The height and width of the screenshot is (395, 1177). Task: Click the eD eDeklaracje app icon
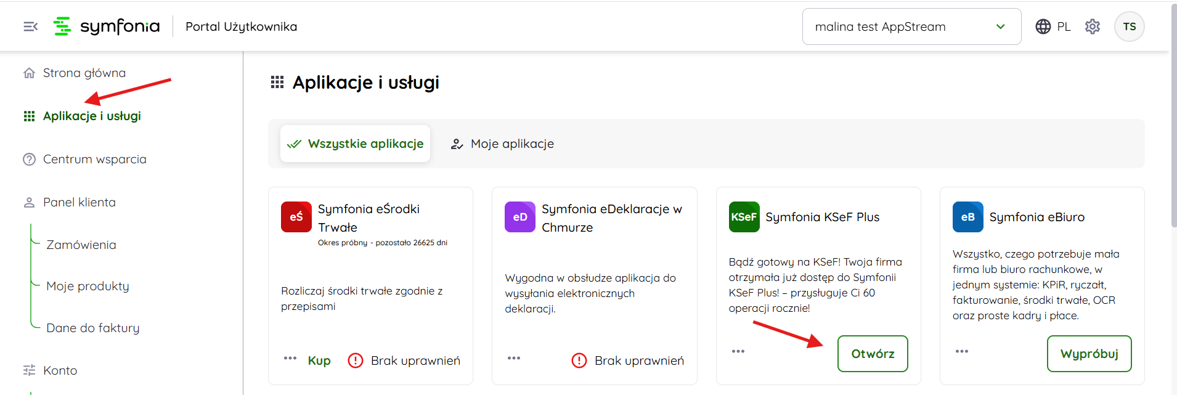point(519,217)
